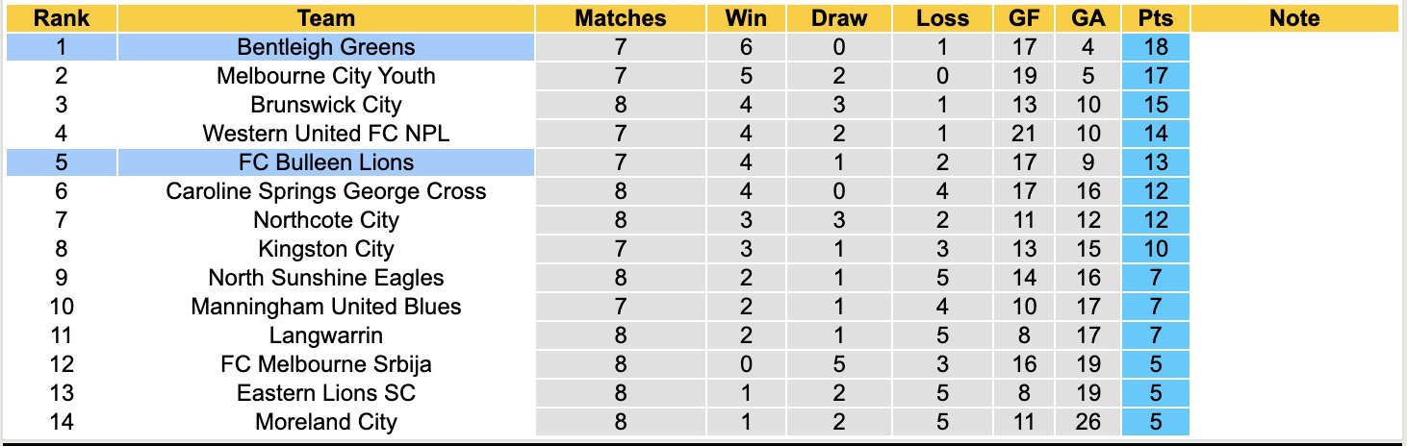The image size is (1407, 446).
Task: Click rank 5 highlighted cell
Action: [61, 162]
